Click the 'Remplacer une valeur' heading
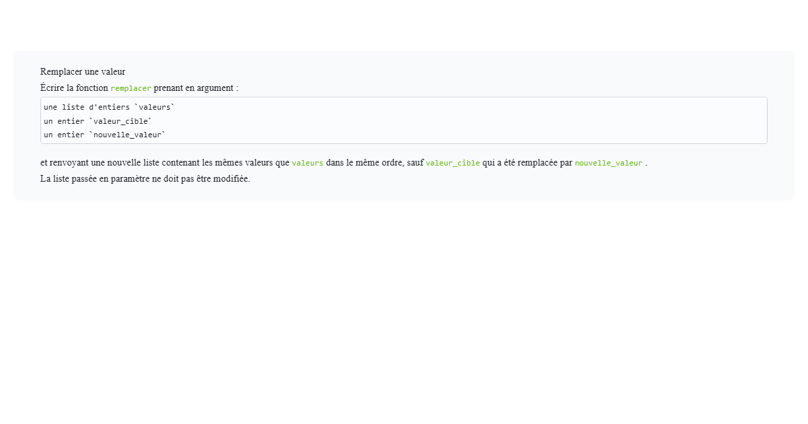This screenshot has width=808, height=424. tap(82, 71)
